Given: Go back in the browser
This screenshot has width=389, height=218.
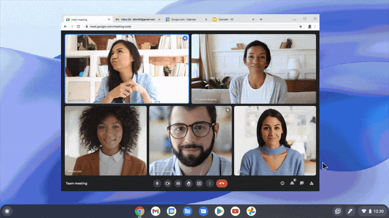Looking at the screenshot, I should [65, 26].
